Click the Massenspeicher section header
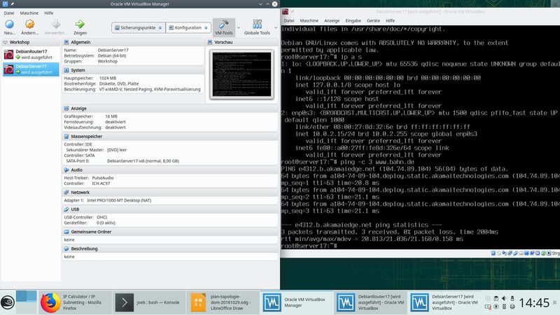 (170, 136)
